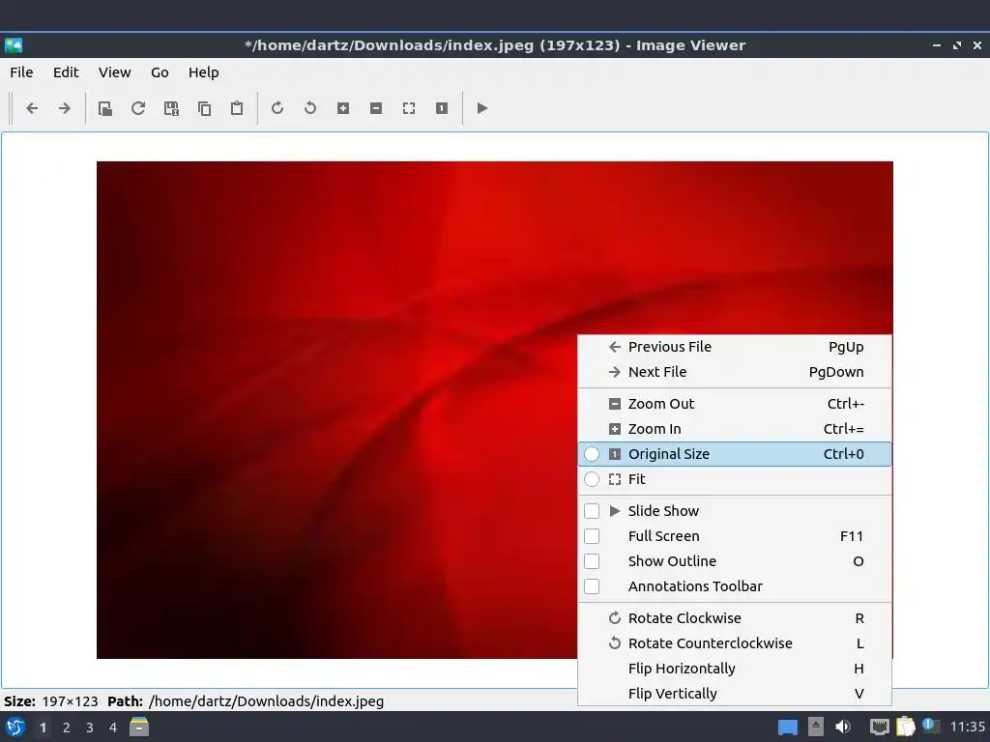This screenshot has height=742, width=990.
Task: Click the removable media eject tray icon
Action: [816, 727]
